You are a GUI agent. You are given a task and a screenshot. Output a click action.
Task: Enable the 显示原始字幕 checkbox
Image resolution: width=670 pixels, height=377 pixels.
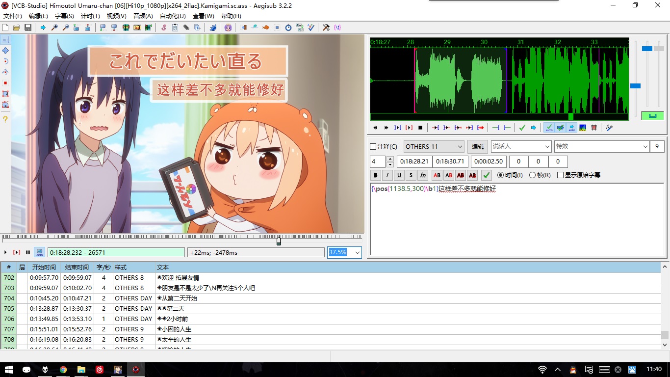[x=560, y=175]
